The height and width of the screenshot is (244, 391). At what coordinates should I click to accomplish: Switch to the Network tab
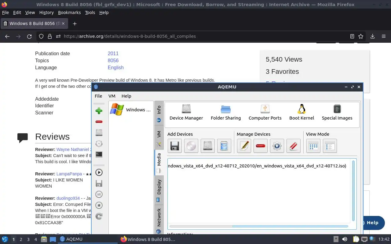(x=159, y=220)
